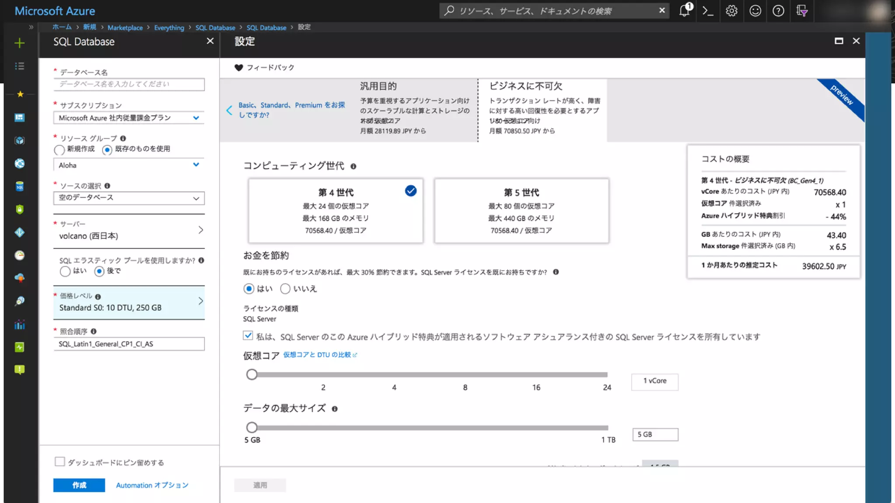
Task: Click the favorites star in sidebar
Action: point(20,94)
